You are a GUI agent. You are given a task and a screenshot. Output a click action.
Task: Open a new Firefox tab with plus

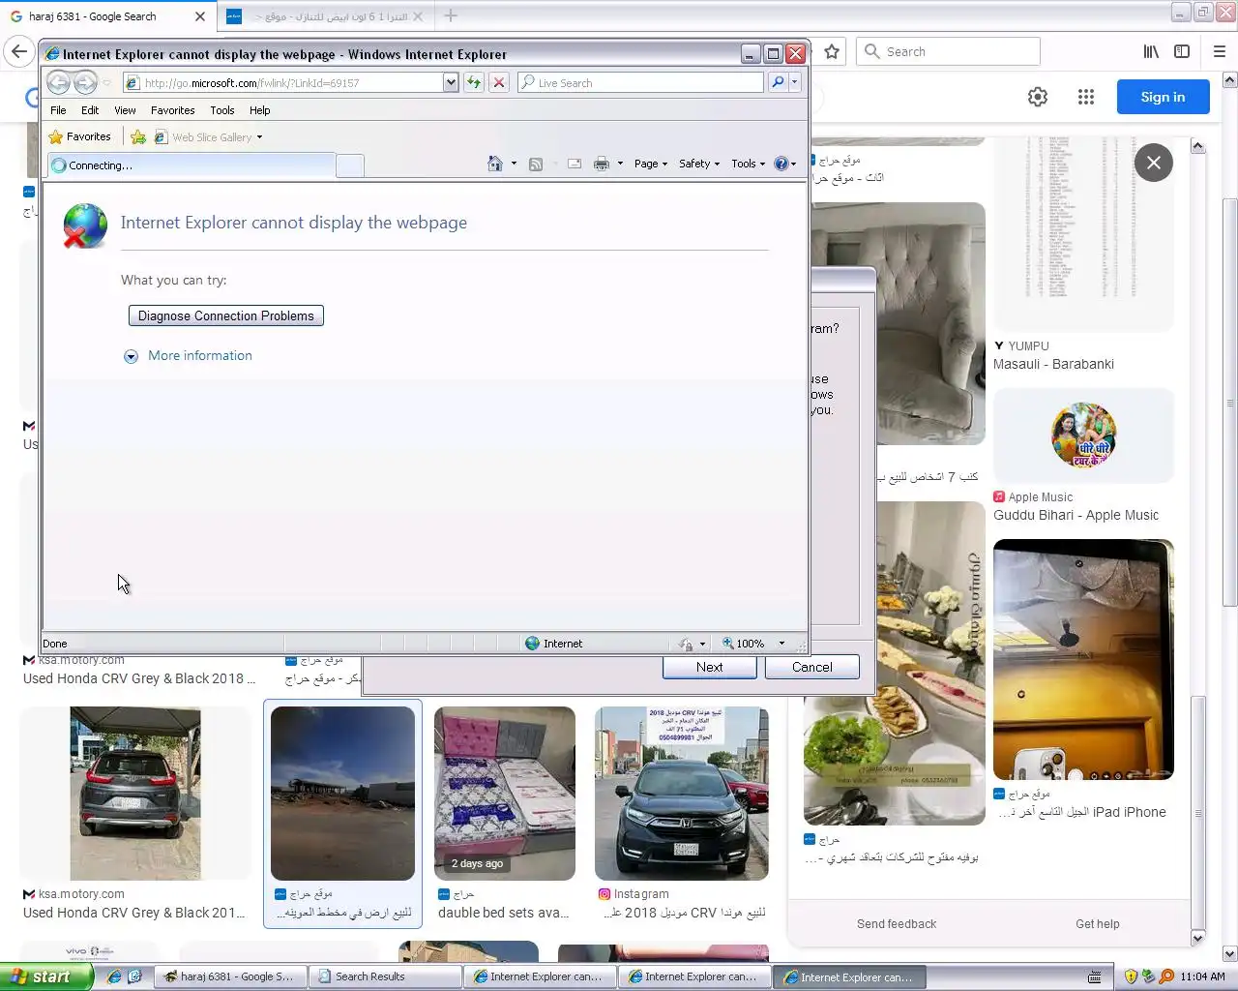click(x=451, y=16)
